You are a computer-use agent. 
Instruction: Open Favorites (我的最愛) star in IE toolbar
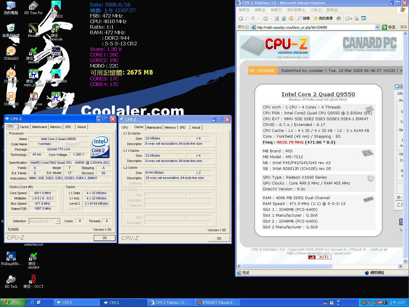(323, 18)
